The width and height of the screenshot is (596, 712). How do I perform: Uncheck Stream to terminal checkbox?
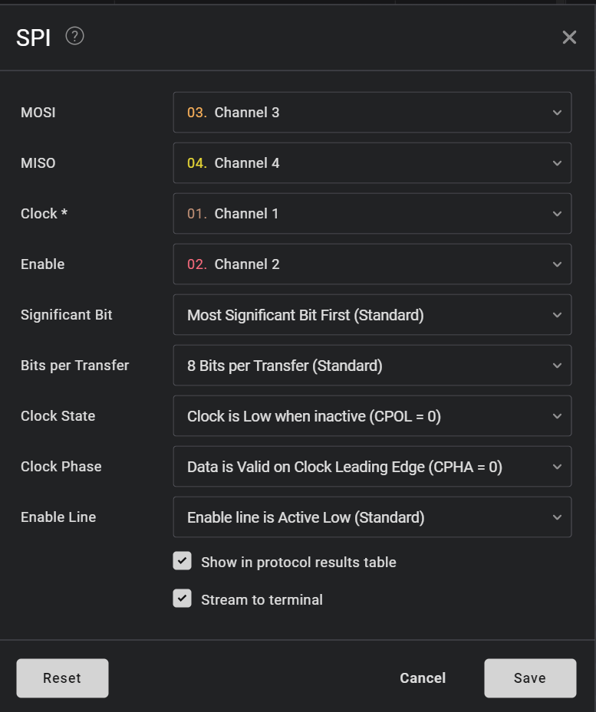[x=183, y=599]
